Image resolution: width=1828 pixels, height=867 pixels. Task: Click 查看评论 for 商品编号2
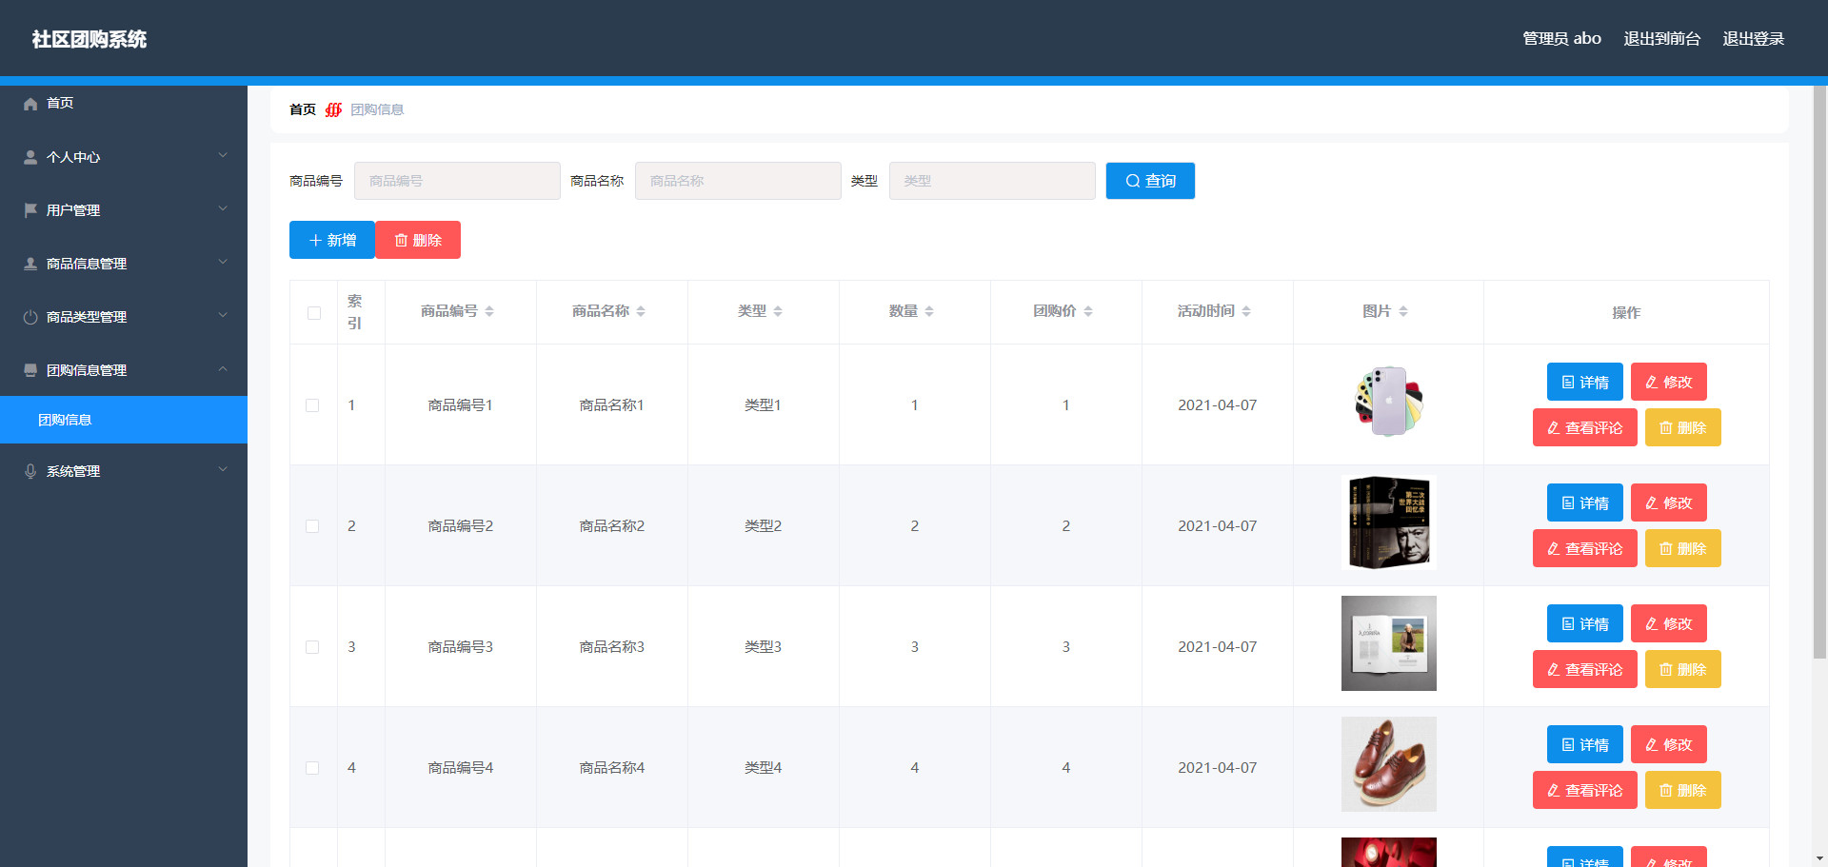pyautogui.click(x=1585, y=548)
